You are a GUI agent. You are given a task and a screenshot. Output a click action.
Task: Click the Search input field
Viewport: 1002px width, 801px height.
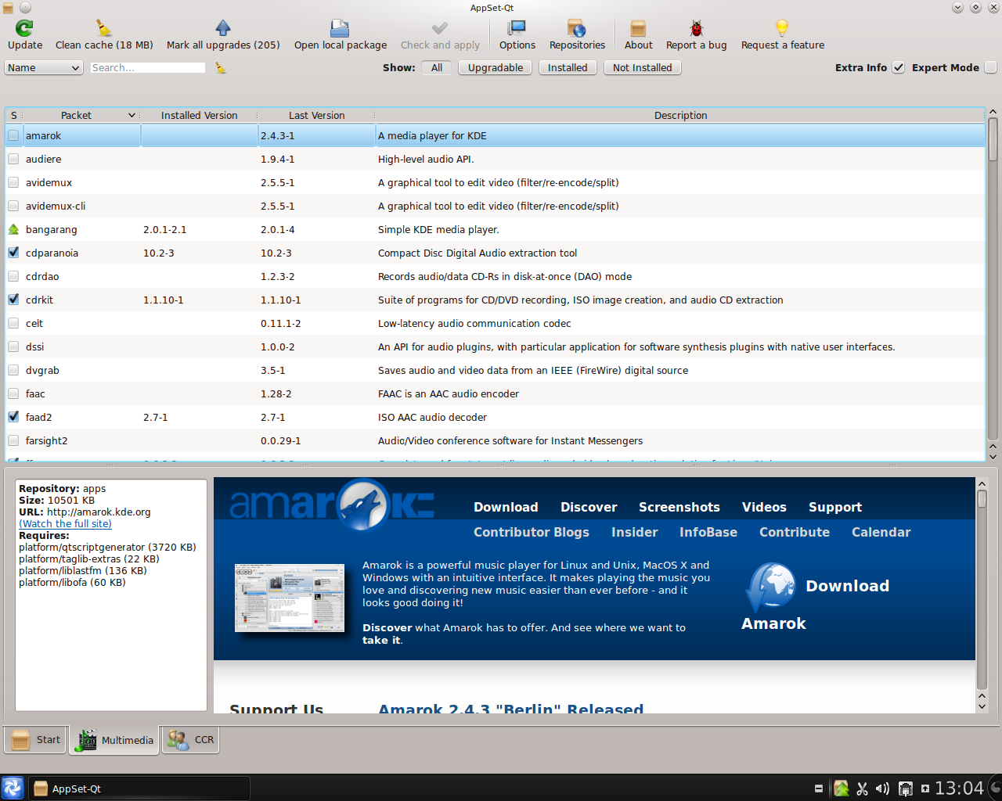148,68
